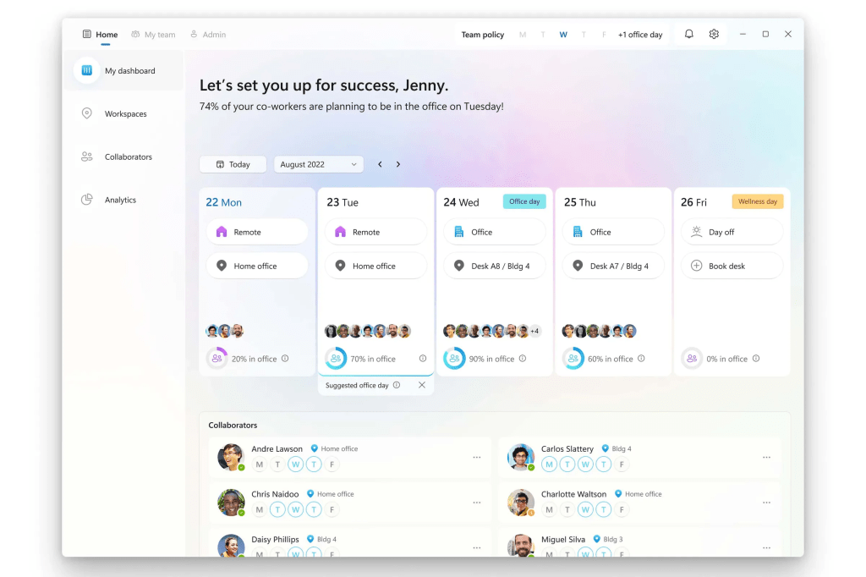The height and width of the screenshot is (577, 866).
Task: Open more options for Charlotte Waltson
Action: click(766, 503)
